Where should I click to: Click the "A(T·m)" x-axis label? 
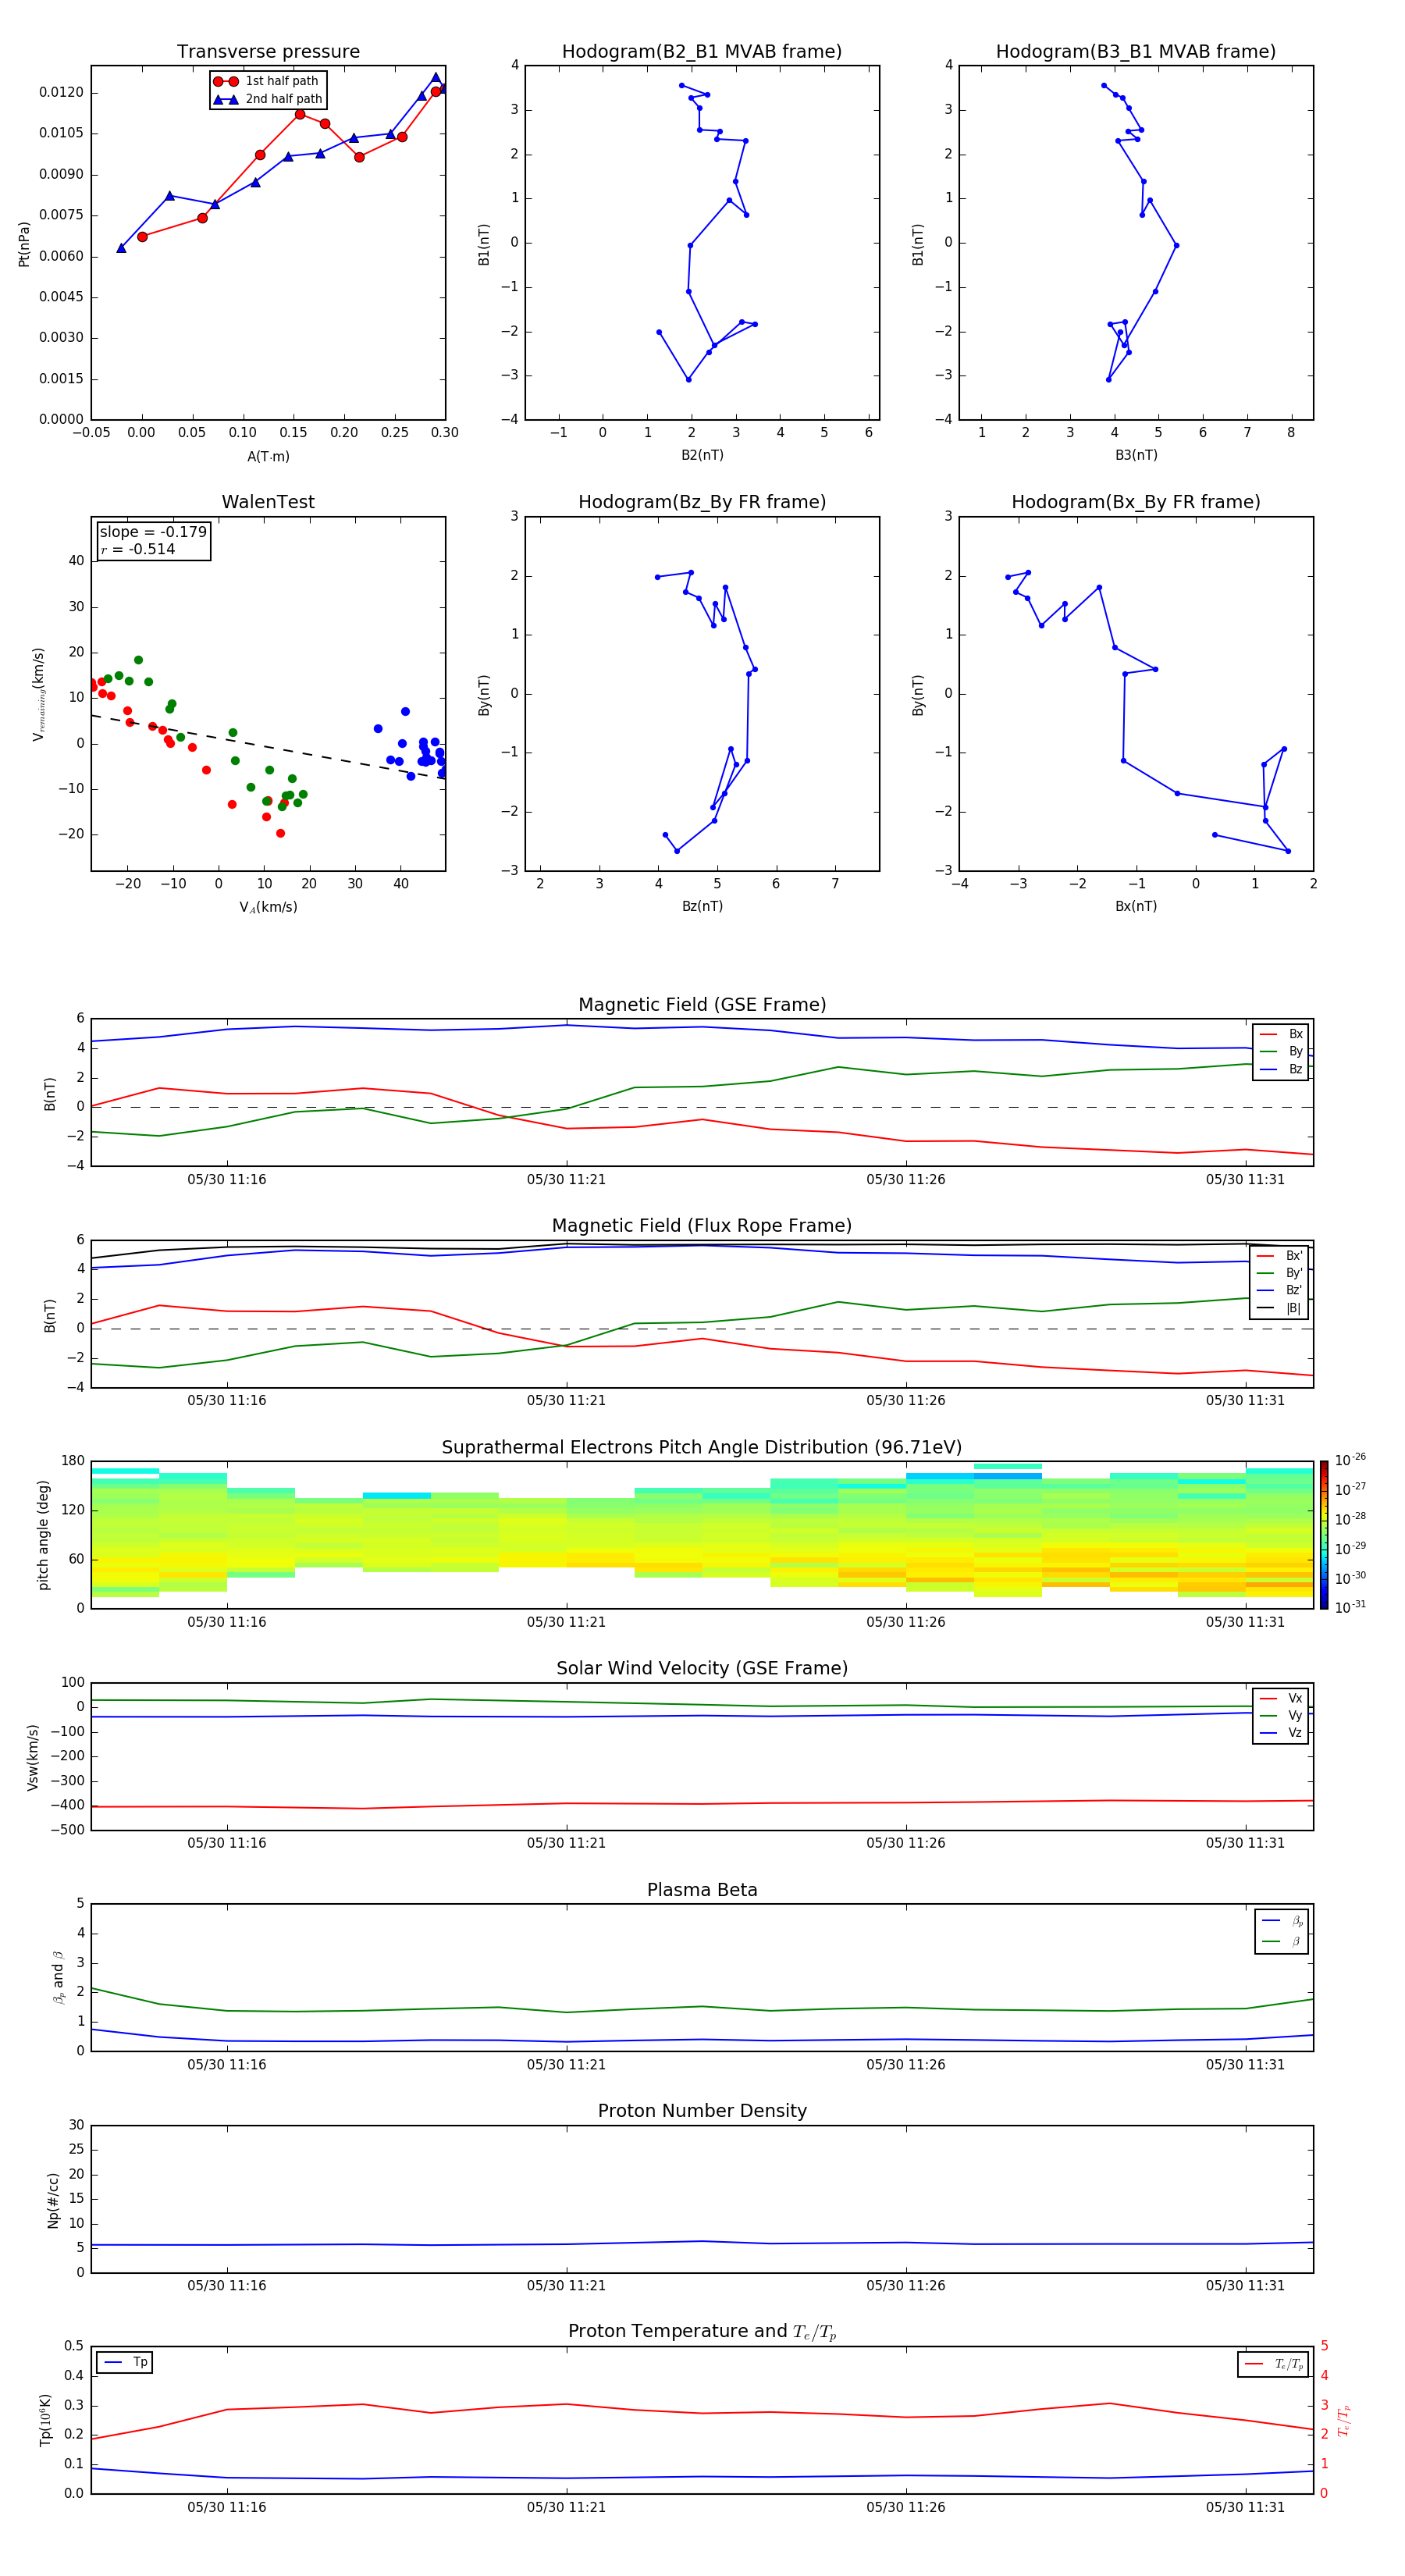click(x=268, y=457)
